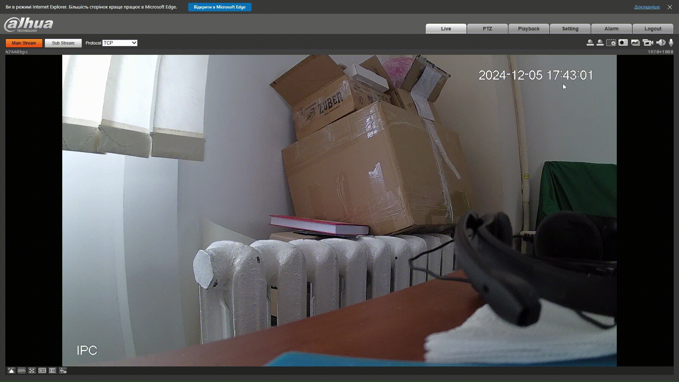Click the 1920*1080 resolution text

660,52
